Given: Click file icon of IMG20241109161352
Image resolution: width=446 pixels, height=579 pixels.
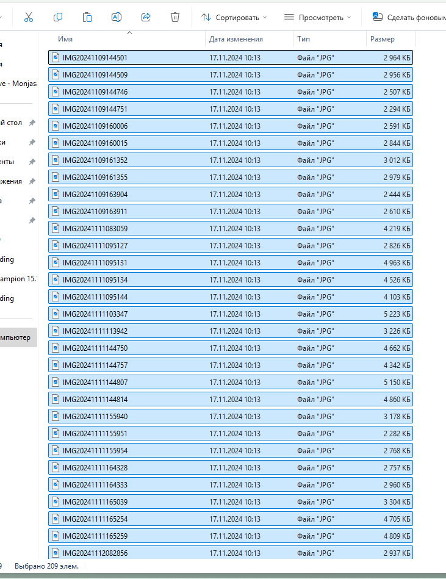Looking at the screenshot, I should tap(56, 160).
